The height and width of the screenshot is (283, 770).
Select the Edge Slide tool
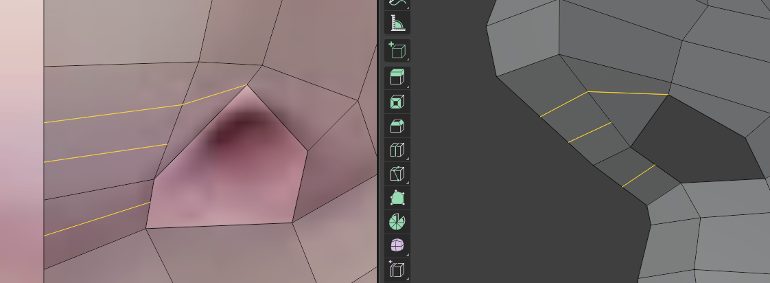pos(397,270)
